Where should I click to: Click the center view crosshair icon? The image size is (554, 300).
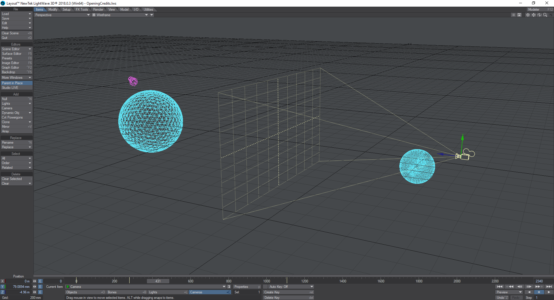tap(528, 15)
